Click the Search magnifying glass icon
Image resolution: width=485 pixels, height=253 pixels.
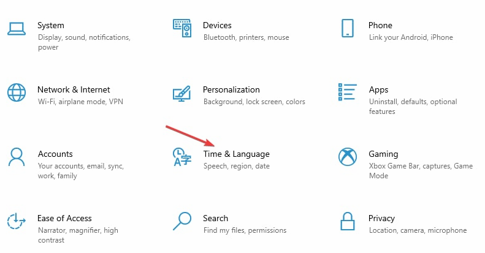[182, 221]
